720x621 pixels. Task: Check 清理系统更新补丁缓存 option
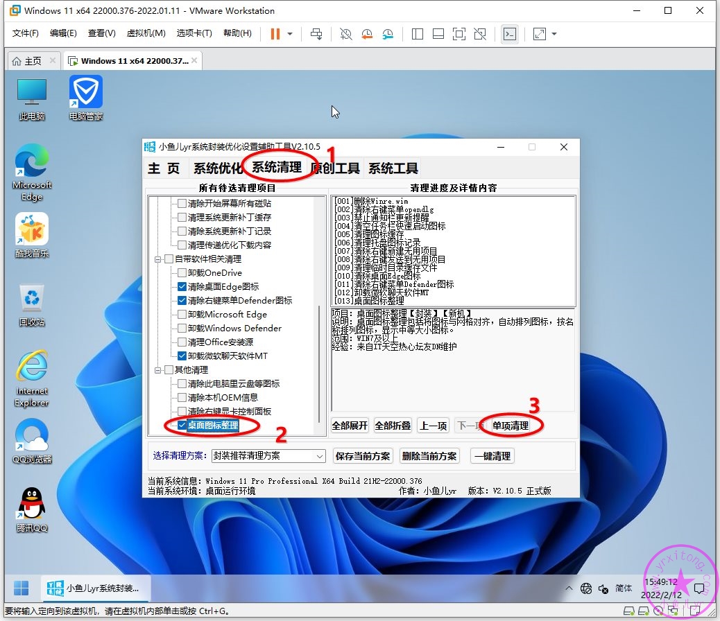182,217
